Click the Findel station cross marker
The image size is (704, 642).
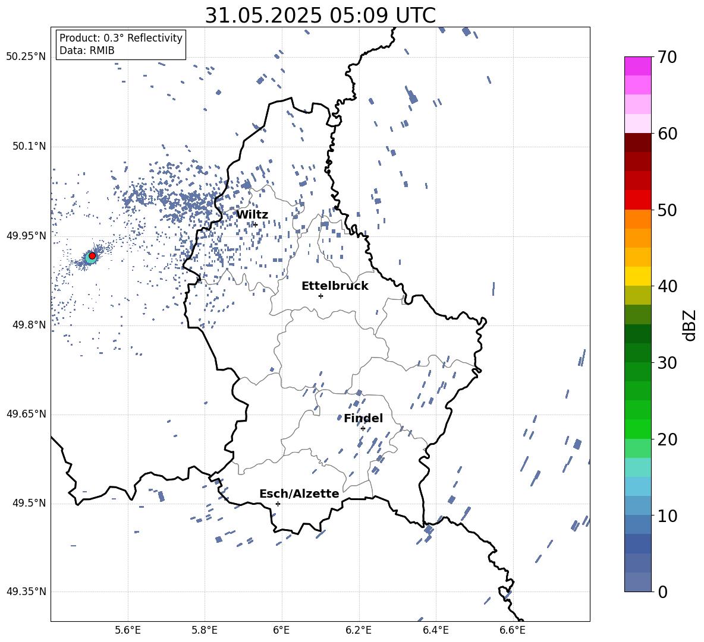[363, 429]
